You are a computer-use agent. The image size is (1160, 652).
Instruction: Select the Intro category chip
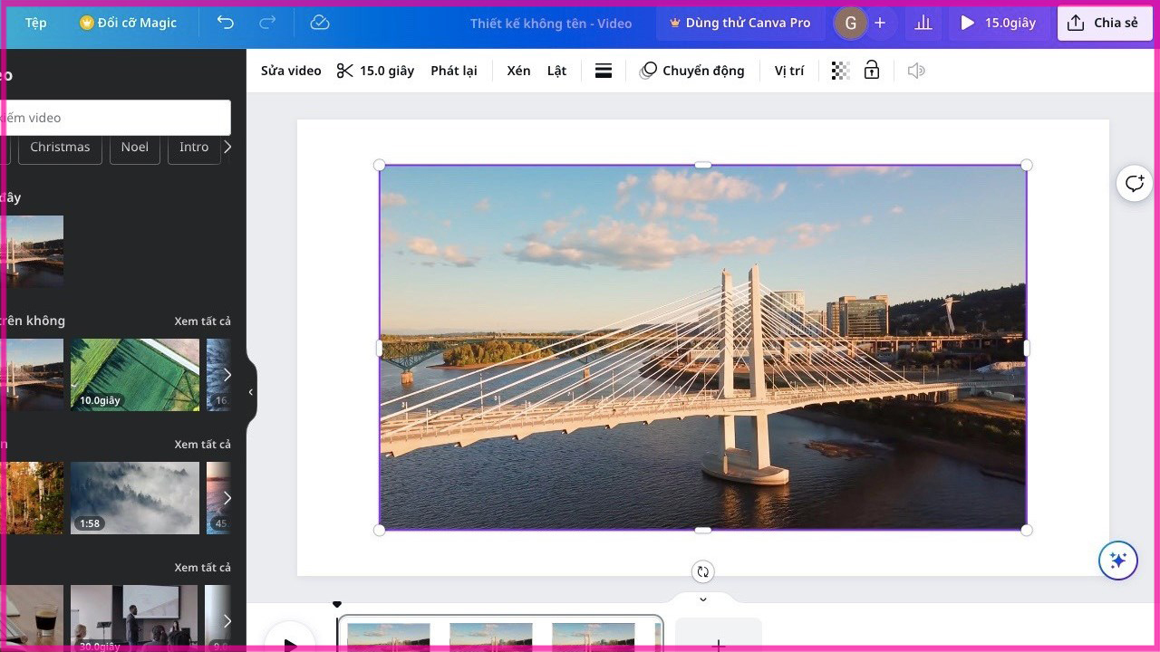point(194,147)
